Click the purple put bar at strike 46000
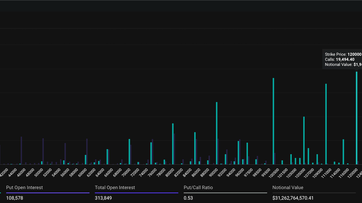Viewport: 362px width, 203px height. point(21,150)
